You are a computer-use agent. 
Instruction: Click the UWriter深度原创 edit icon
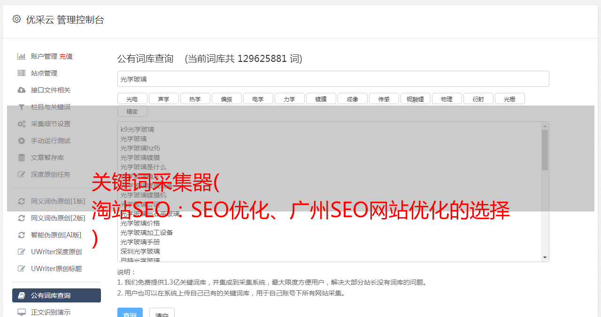(x=21, y=252)
